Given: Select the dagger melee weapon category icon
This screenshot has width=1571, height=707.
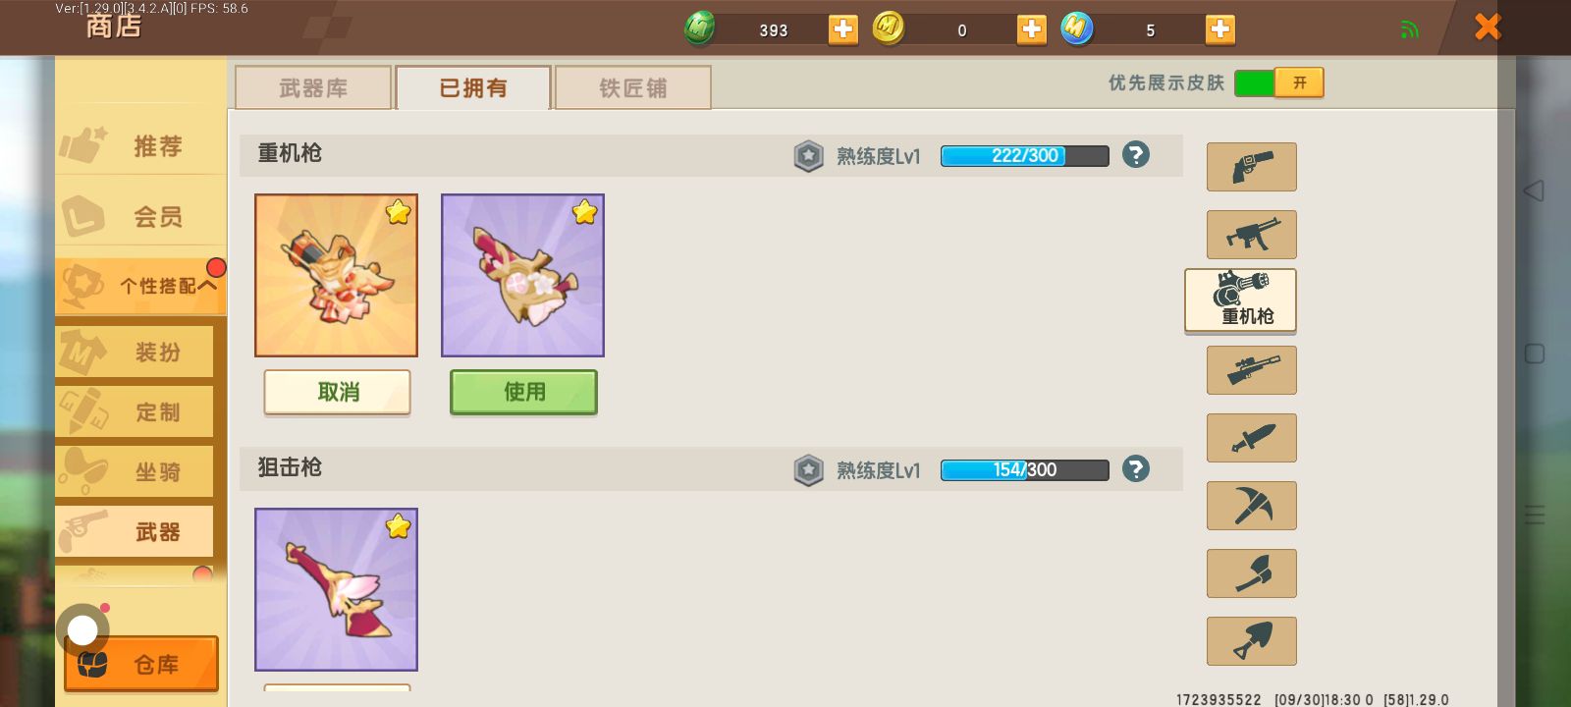Looking at the screenshot, I should pos(1251,438).
